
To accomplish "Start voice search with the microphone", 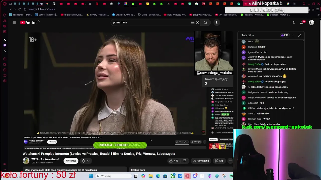I will 217,22.
